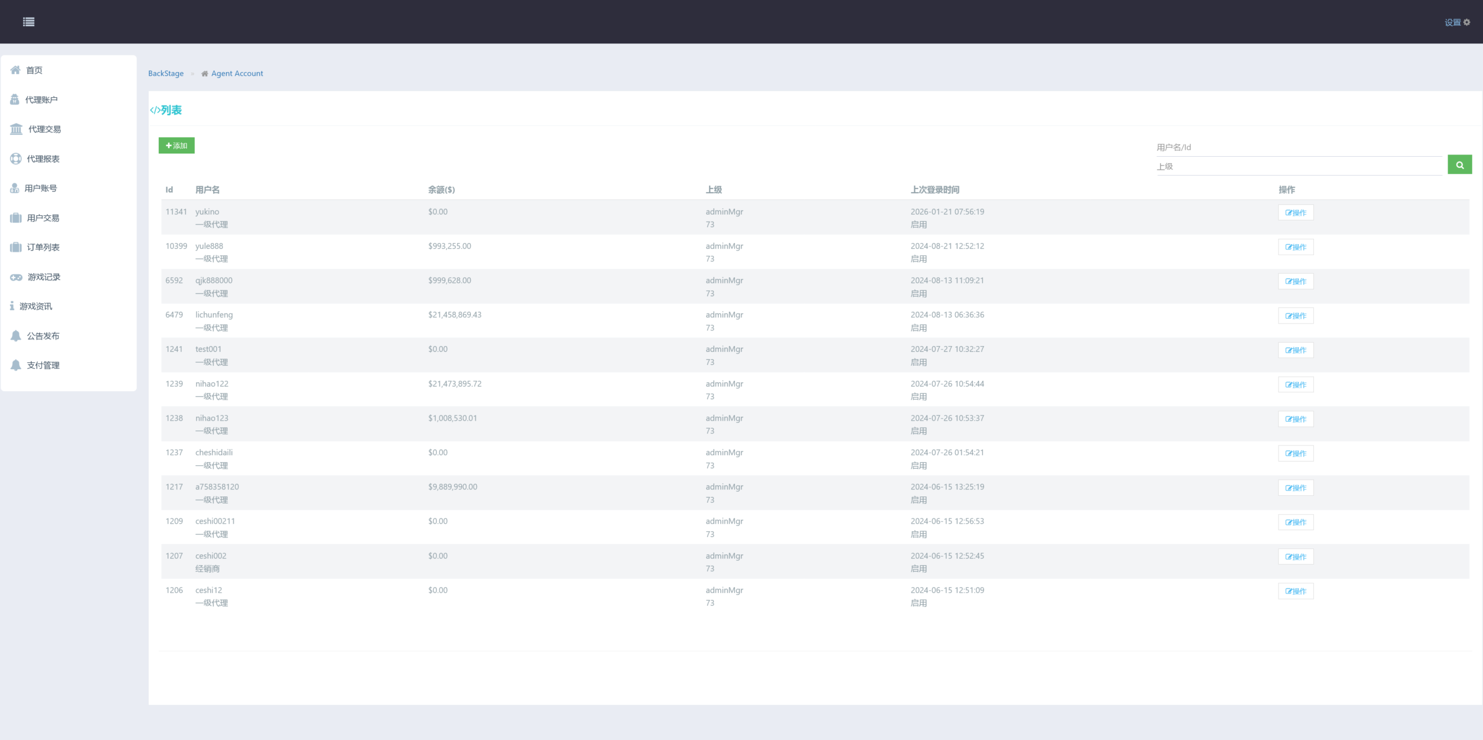The height and width of the screenshot is (740, 1483).
Task: Open 公告发布 bell menu item
Action: 43,336
